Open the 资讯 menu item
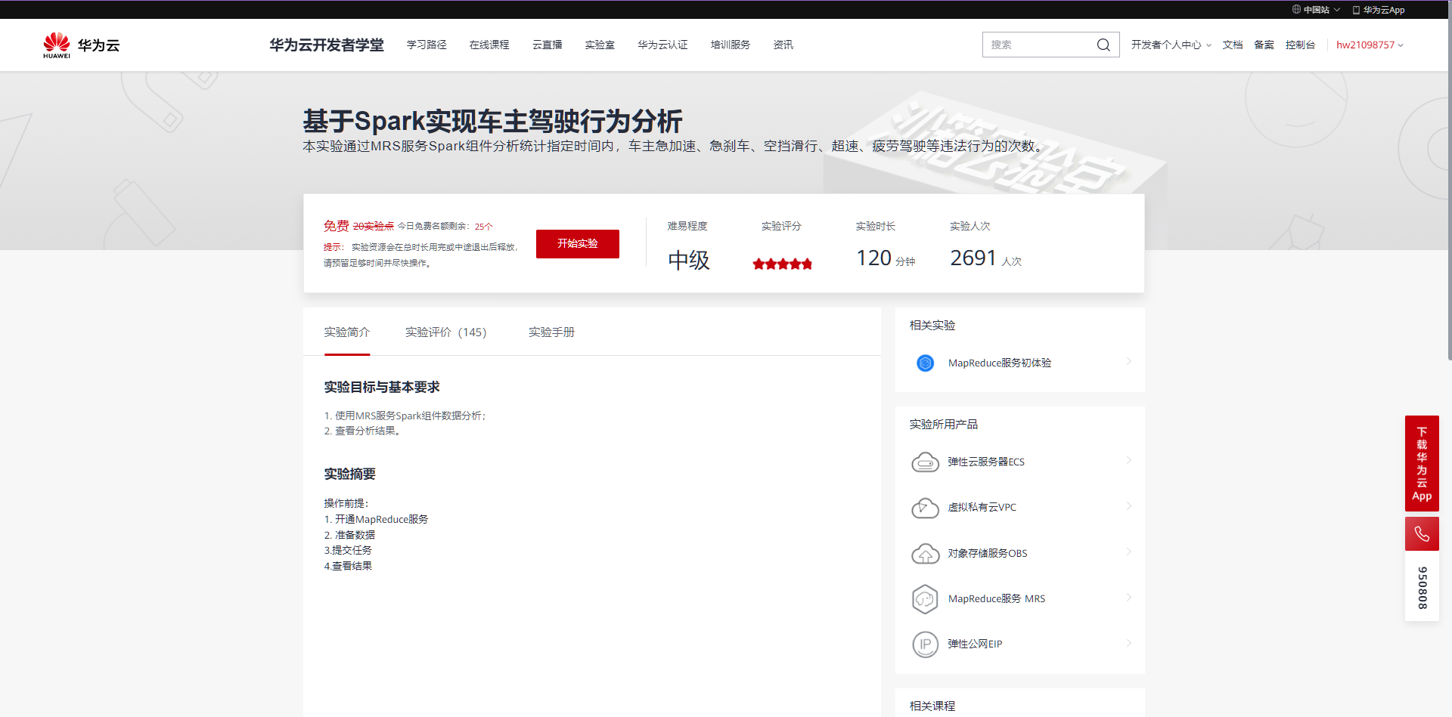 click(x=783, y=45)
